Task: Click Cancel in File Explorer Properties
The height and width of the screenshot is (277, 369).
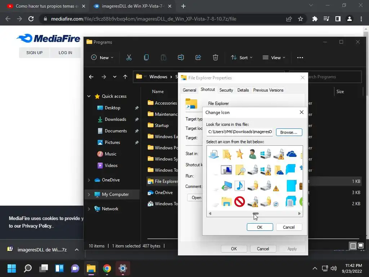Action: [263, 249]
